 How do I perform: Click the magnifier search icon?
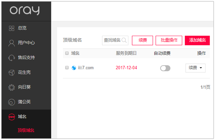click(x=124, y=40)
